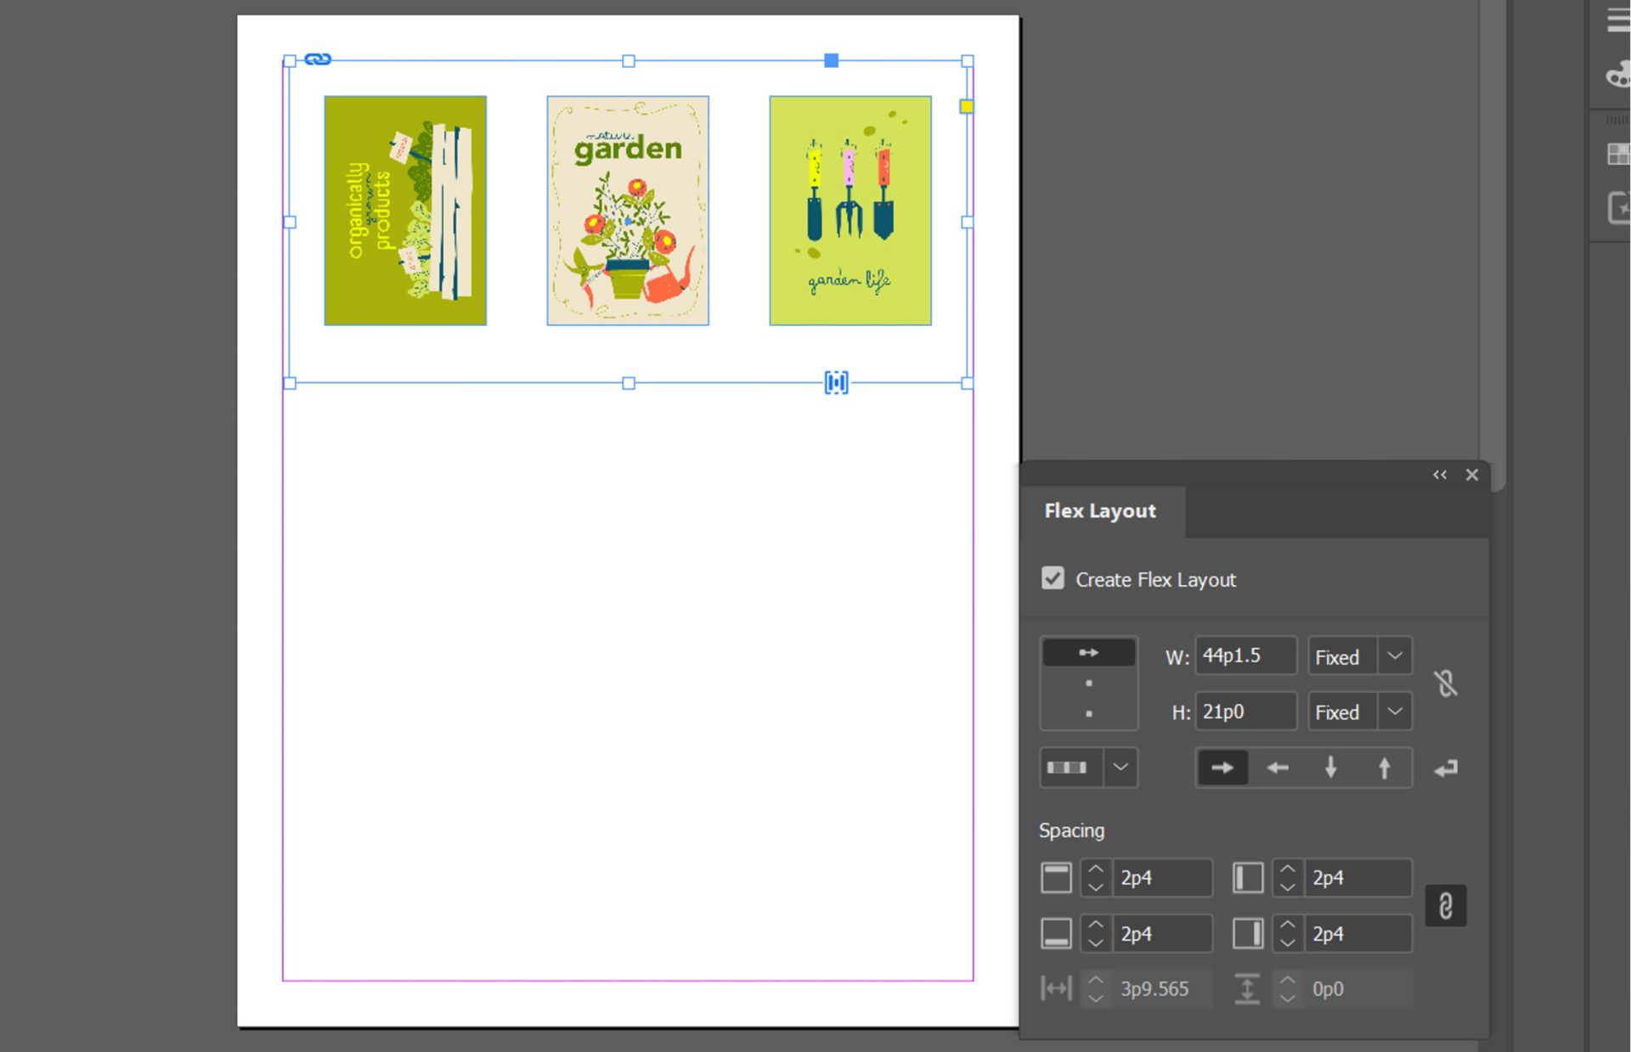The width and height of the screenshot is (1631, 1052).
Task: Click inside the W width input field
Action: coord(1244,655)
